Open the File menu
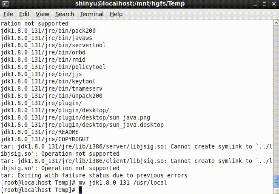This screenshot has width=279, height=194. (8, 14)
